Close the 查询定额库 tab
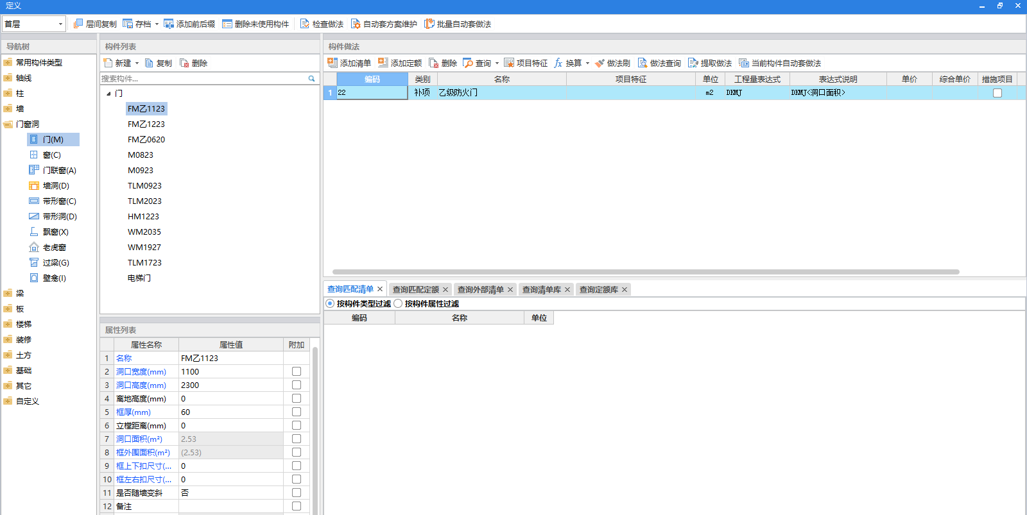 (x=625, y=290)
